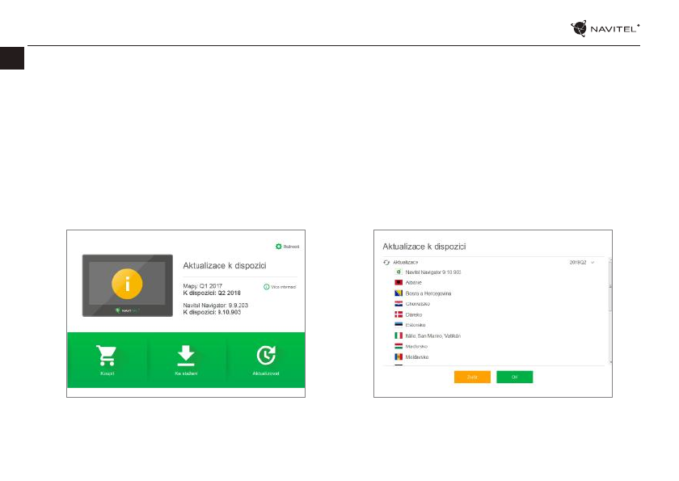
Task: Click the shopping cart Koupit icon
Action: [106, 356]
